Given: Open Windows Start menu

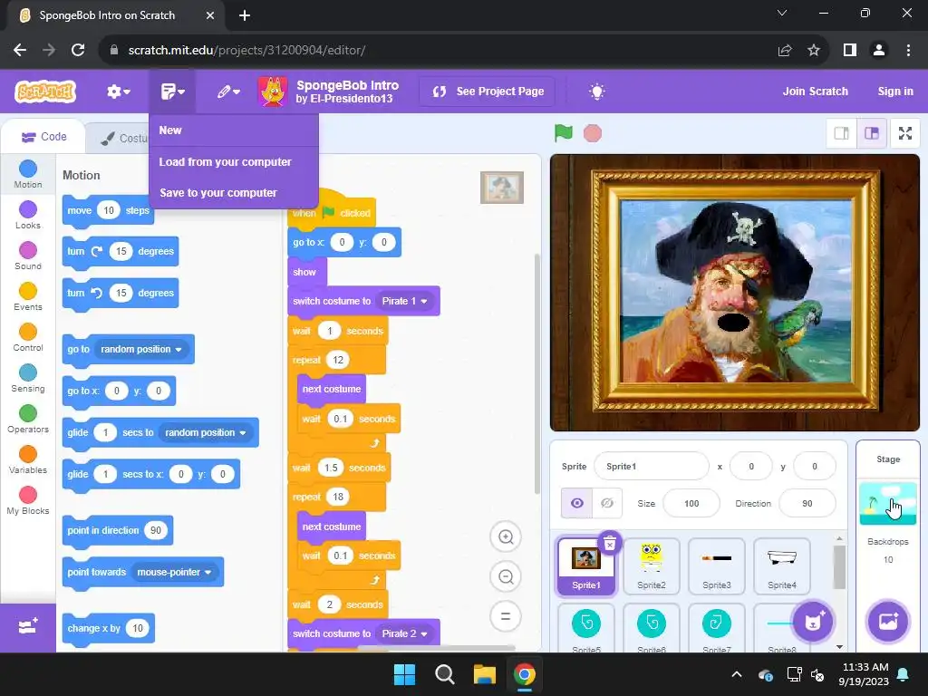Looking at the screenshot, I should point(405,674).
